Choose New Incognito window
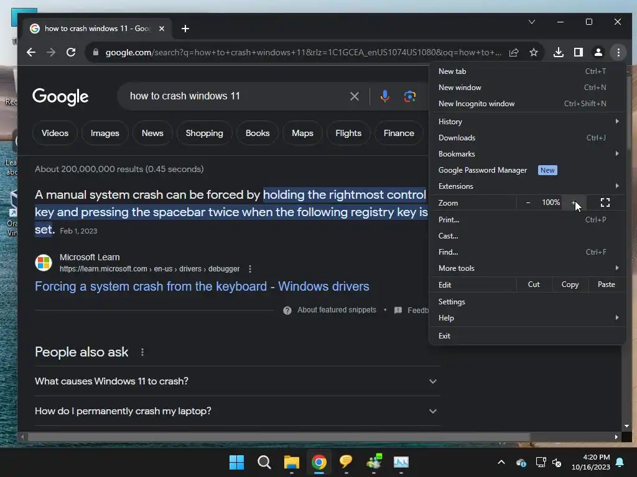The height and width of the screenshot is (477, 637). pos(528,104)
